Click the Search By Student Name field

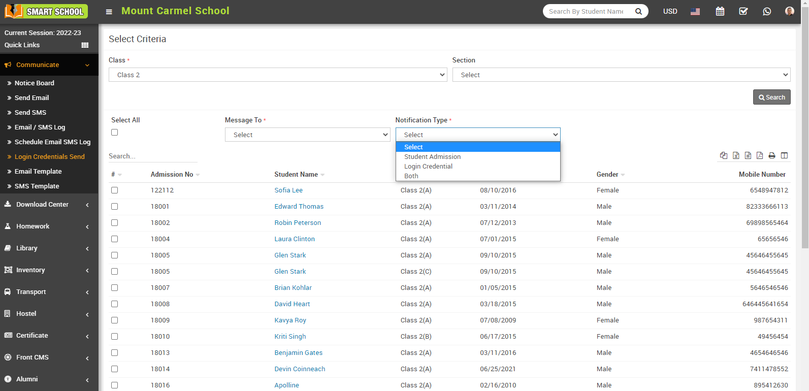tap(586, 11)
